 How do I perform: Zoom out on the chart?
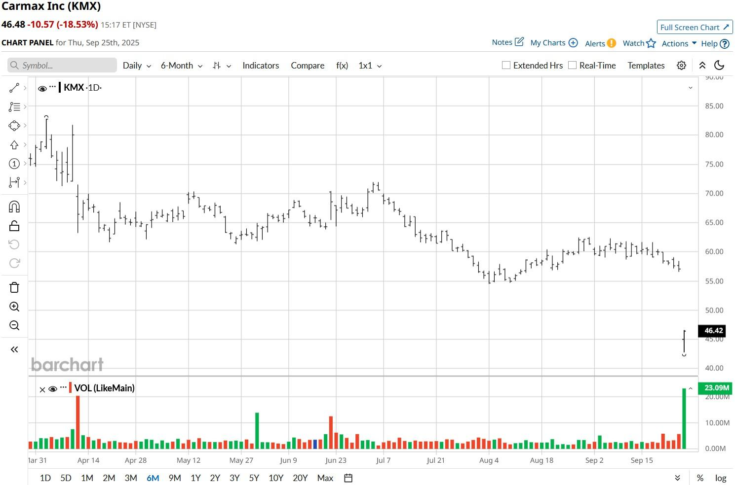[x=14, y=325]
